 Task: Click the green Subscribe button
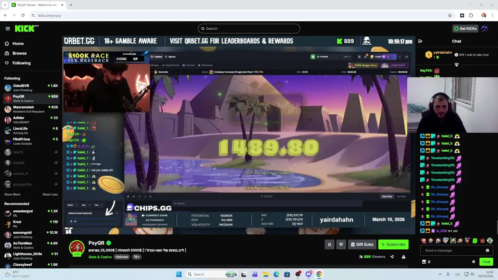coord(393,244)
